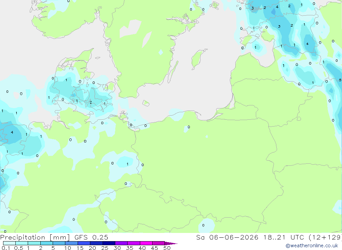Viewport: 342px width, 250px height.
Task: Pick the lightest cyan 0.1–0.5 legend swatch
Action: point(9,243)
